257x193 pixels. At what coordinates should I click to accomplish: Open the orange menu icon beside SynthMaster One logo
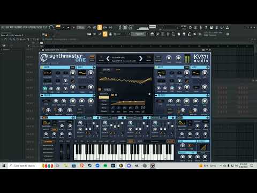pos(92,57)
